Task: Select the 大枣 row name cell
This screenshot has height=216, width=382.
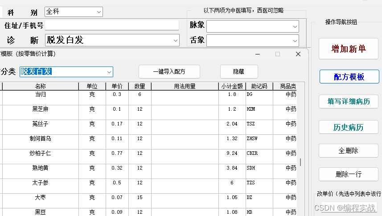Action: (x=41, y=201)
